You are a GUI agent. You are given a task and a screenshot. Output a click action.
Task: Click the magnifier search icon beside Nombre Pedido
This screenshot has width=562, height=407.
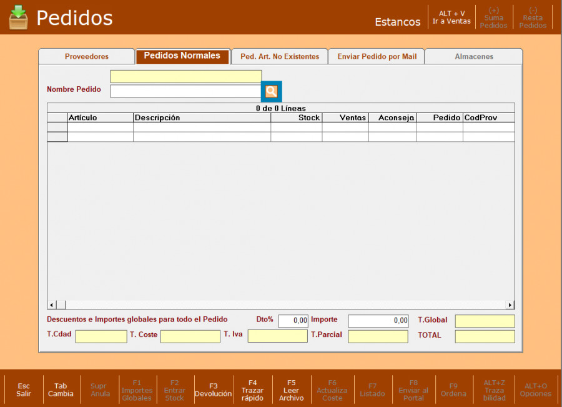271,91
